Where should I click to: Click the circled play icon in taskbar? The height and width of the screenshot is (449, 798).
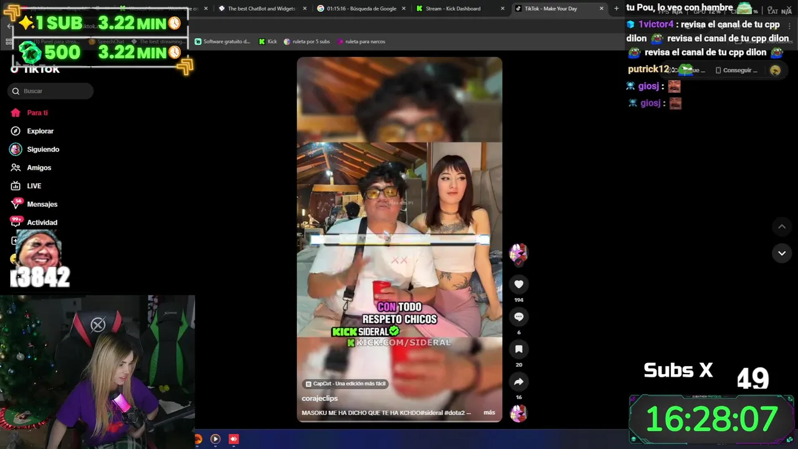(215, 439)
